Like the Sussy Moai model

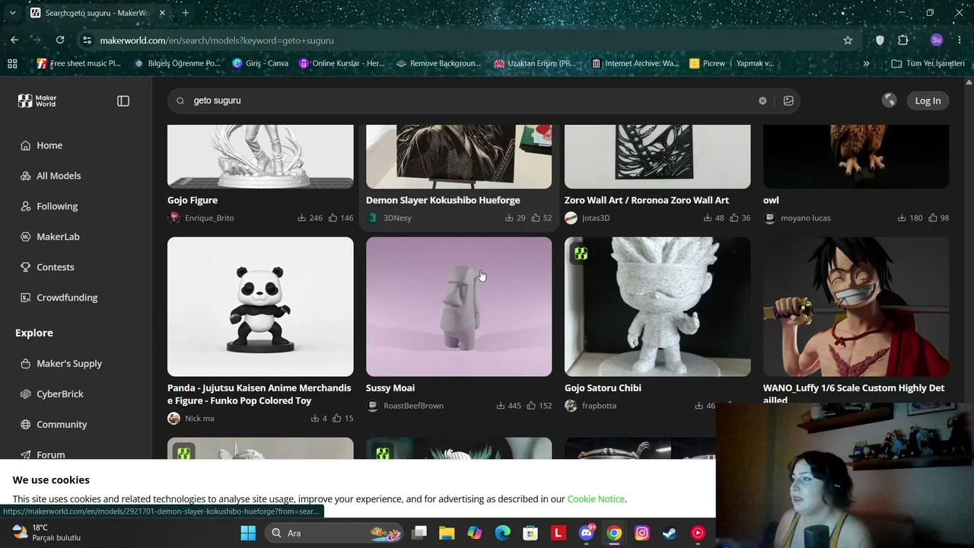(531, 406)
